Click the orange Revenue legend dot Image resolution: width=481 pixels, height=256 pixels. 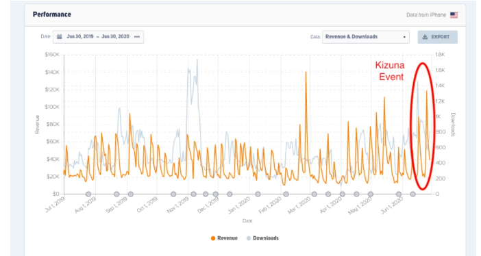(213, 238)
